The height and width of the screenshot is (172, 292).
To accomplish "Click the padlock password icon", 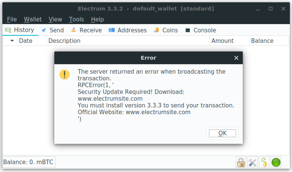I will (241, 162).
